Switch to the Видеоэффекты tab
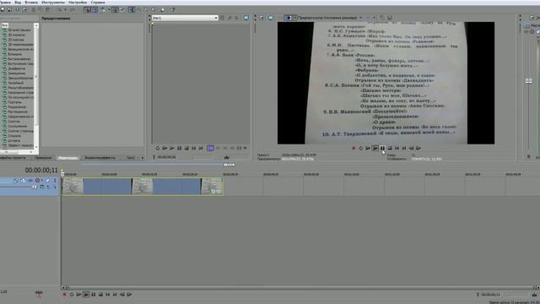 (x=100, y=158)
